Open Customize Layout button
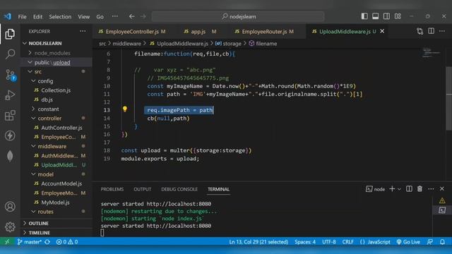The height and width of the screenshot is (254, 452). click(398, 16)
